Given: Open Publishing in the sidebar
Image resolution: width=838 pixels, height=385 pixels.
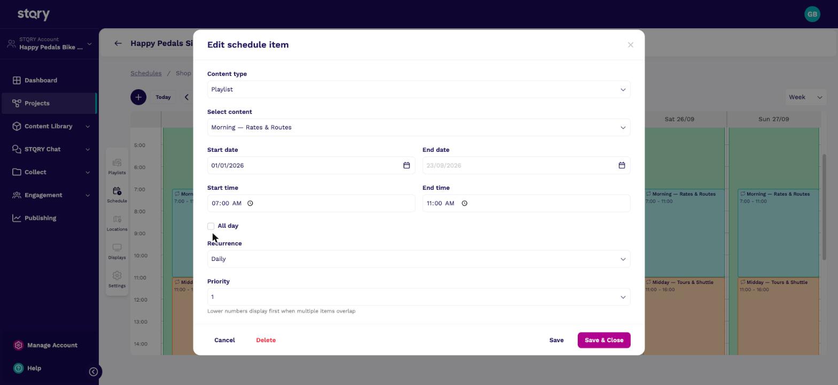Looking at the screenshot, I should (49, 218).
